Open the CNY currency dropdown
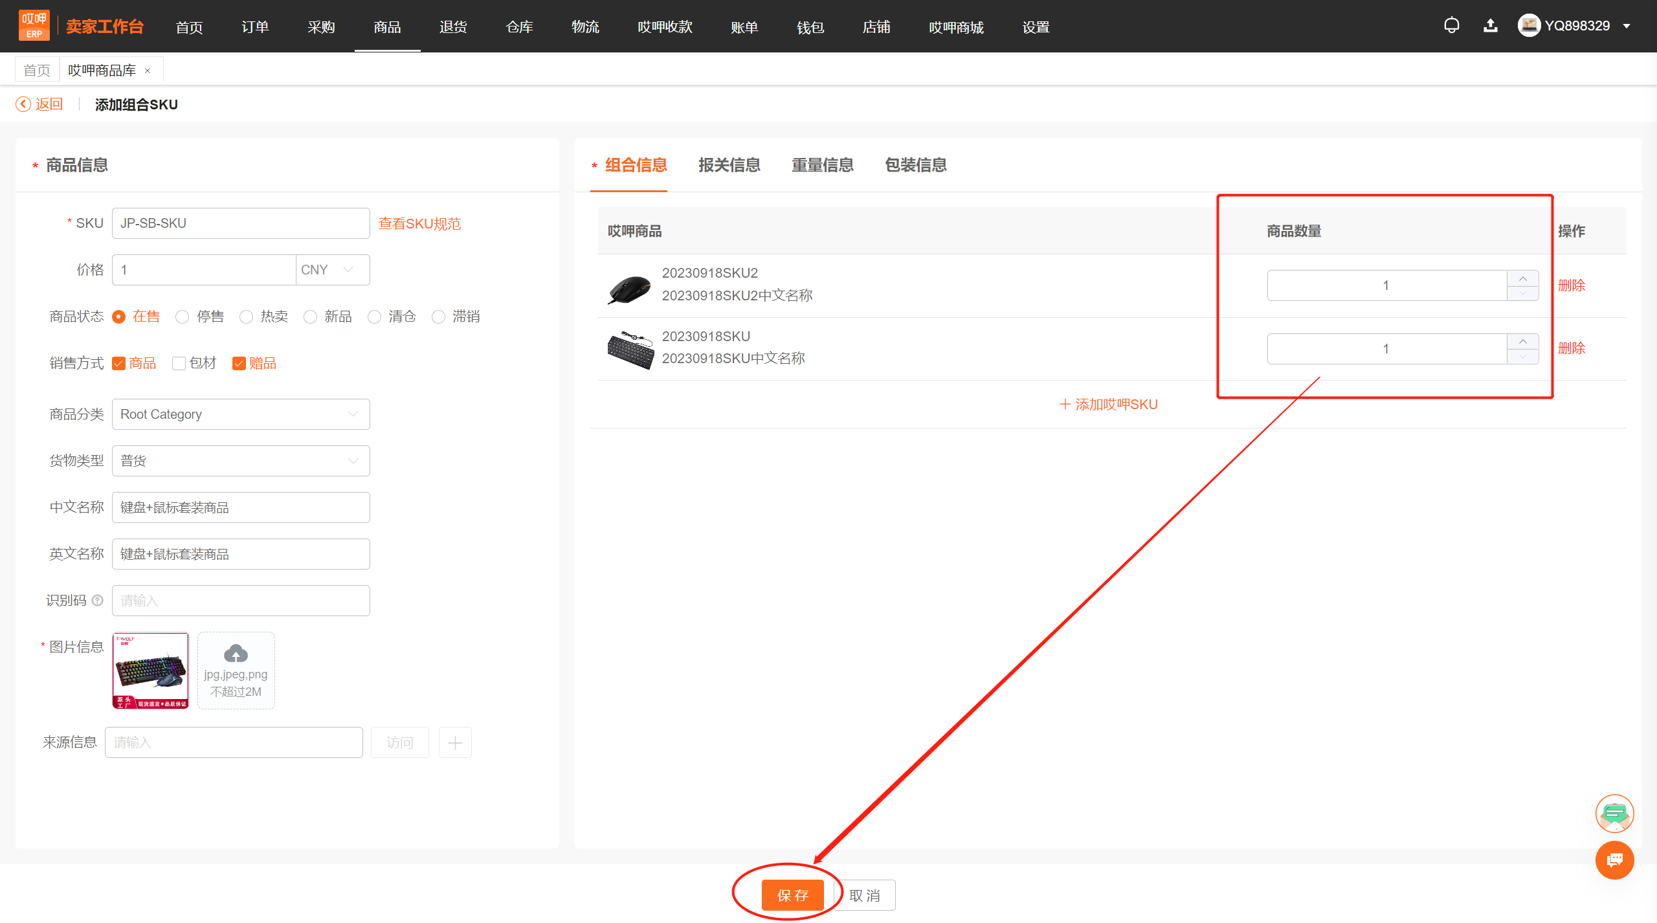Image resolution: width=1657 pixels, height=923 pixels. pos(332,270)
